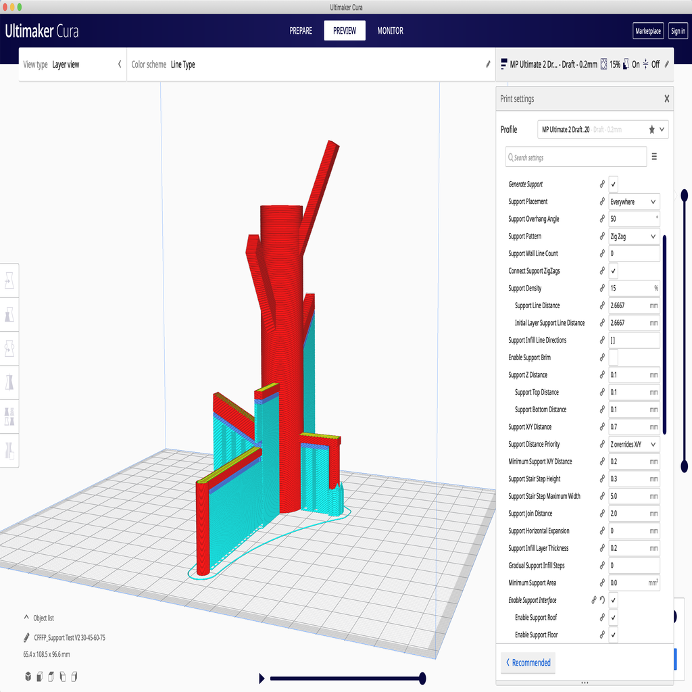Open the Support Placement dropdown
This screenshot has height=692, width=692.
633,201
